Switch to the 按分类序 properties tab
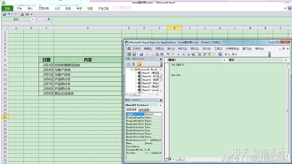Screen dimensions: 292x164 pyautogui.click(x=144, y=110)
